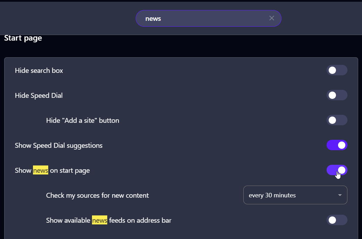Image resolution: width=362 pixels, height=239 pixels.
Task: Click "Check my sources for new content" label
Action: (97, 196)
